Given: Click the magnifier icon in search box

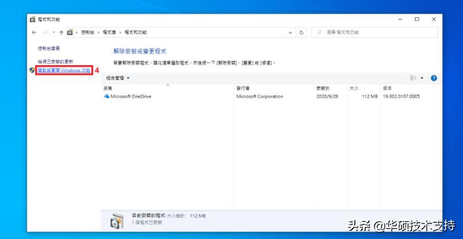Looking at the screenshot, I should [x=319, y=32].
